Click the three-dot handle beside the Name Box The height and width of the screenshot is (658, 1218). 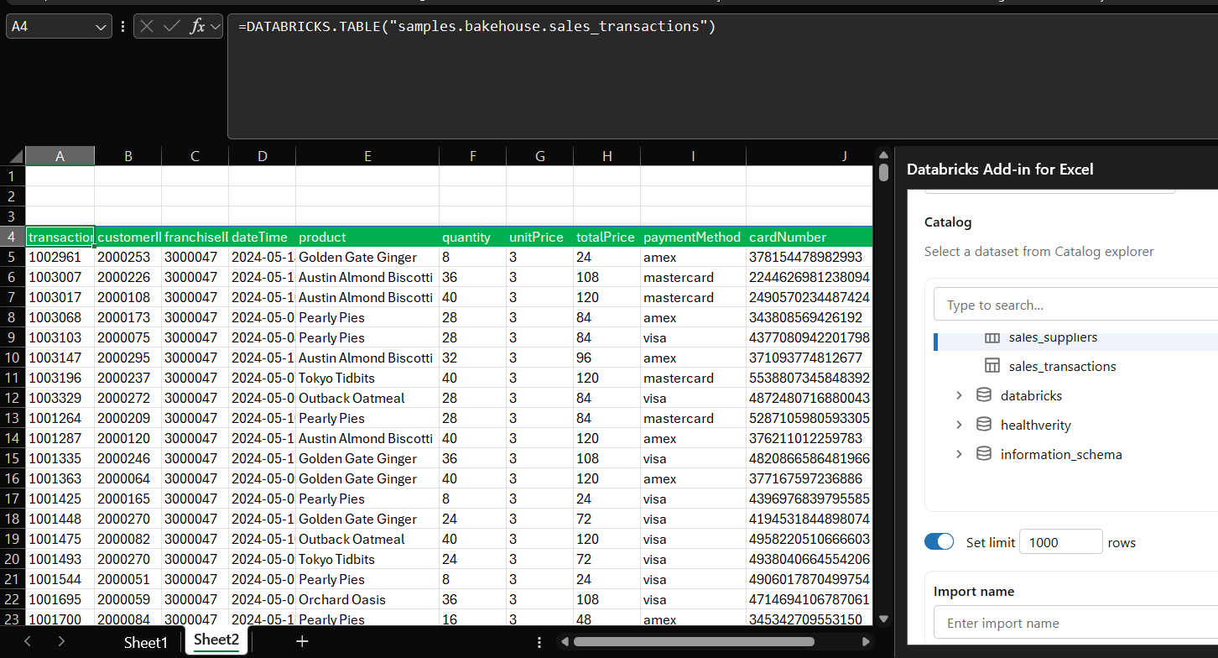click(123, 26)
